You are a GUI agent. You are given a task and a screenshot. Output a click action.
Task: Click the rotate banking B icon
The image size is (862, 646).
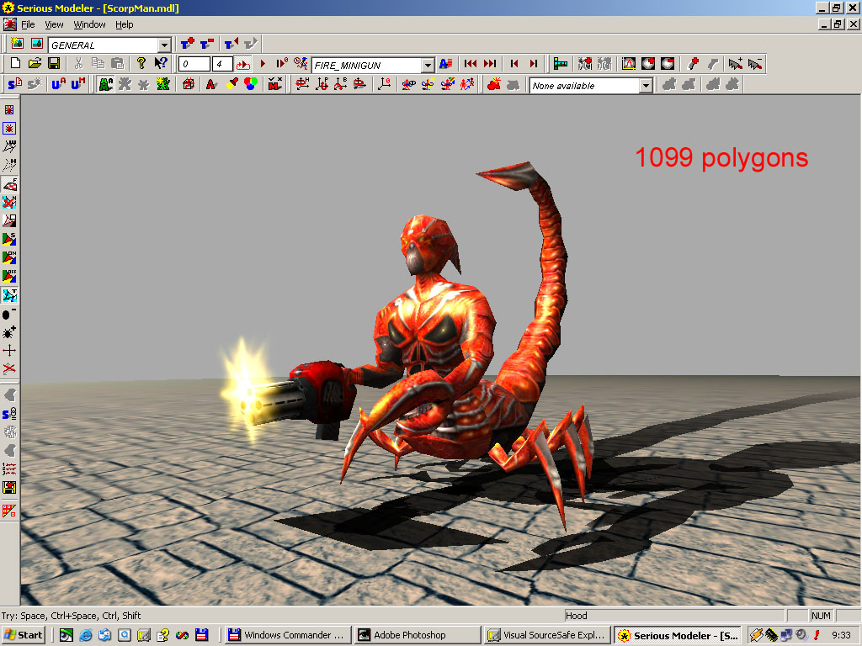[x=341, y=84]
